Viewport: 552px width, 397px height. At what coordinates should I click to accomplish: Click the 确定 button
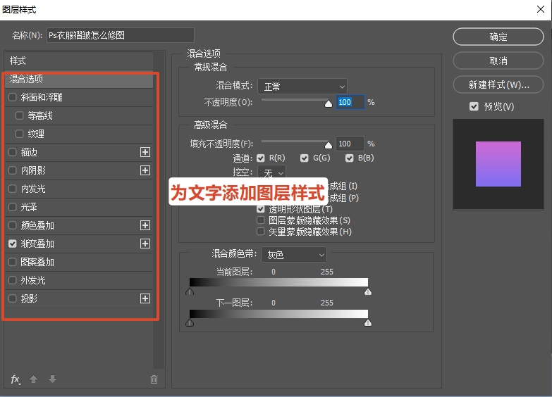(x=498, y=37)
